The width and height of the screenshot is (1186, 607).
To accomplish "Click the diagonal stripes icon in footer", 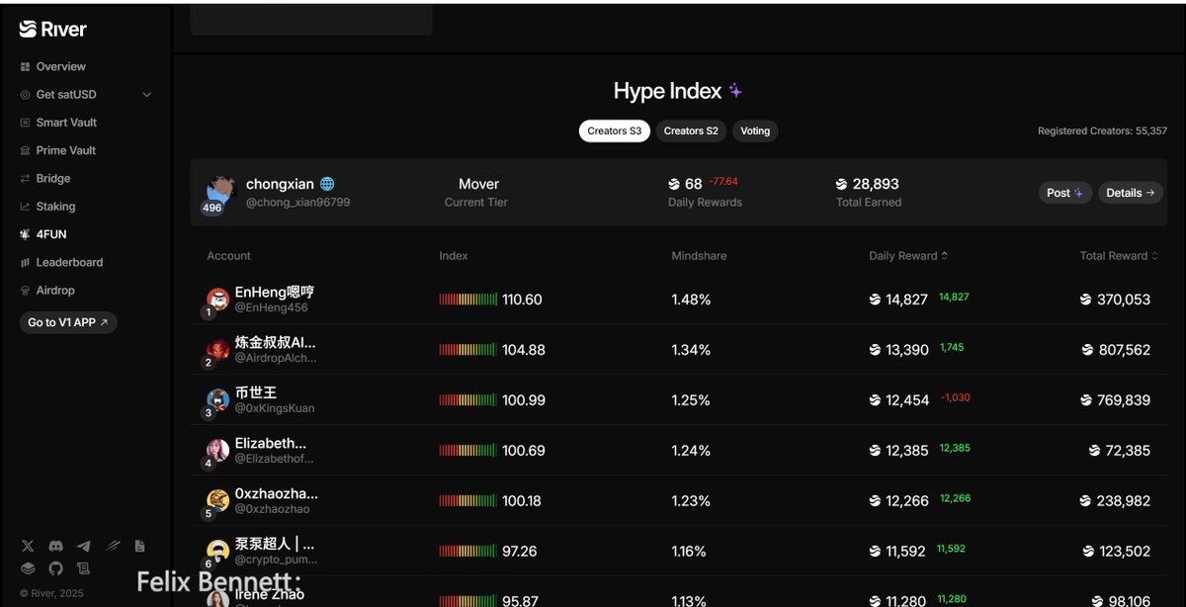I will coord(113,546).
